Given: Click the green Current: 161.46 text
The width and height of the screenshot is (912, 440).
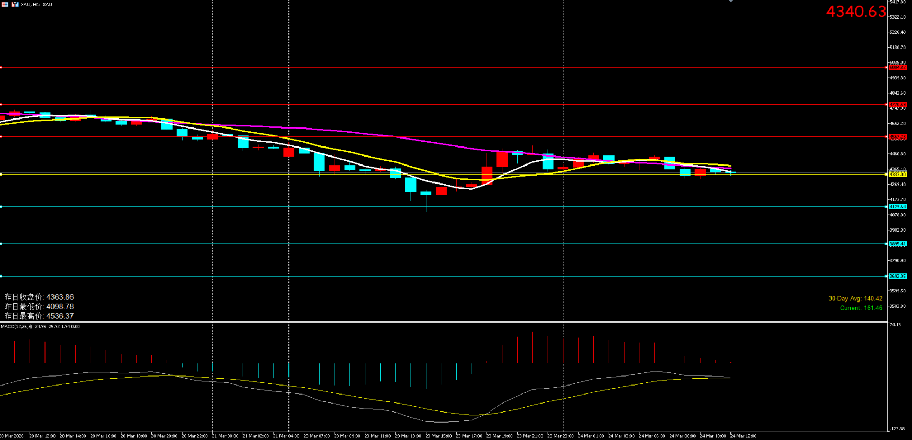Looking at the screenshot, I should (x=861, y=308).
